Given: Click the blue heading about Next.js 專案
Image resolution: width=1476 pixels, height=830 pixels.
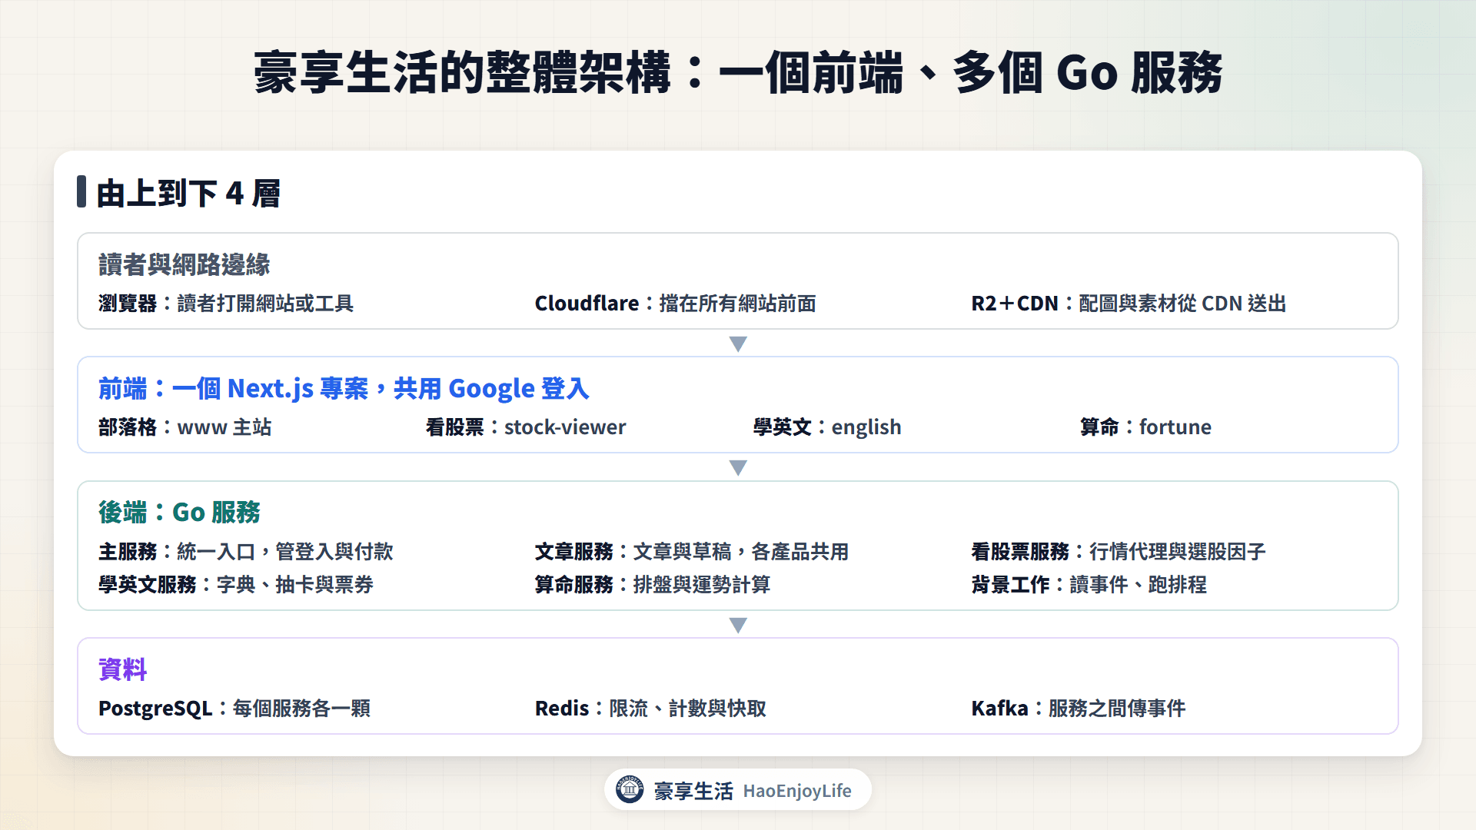Looking at the screenshot, I should coord(344,389).
